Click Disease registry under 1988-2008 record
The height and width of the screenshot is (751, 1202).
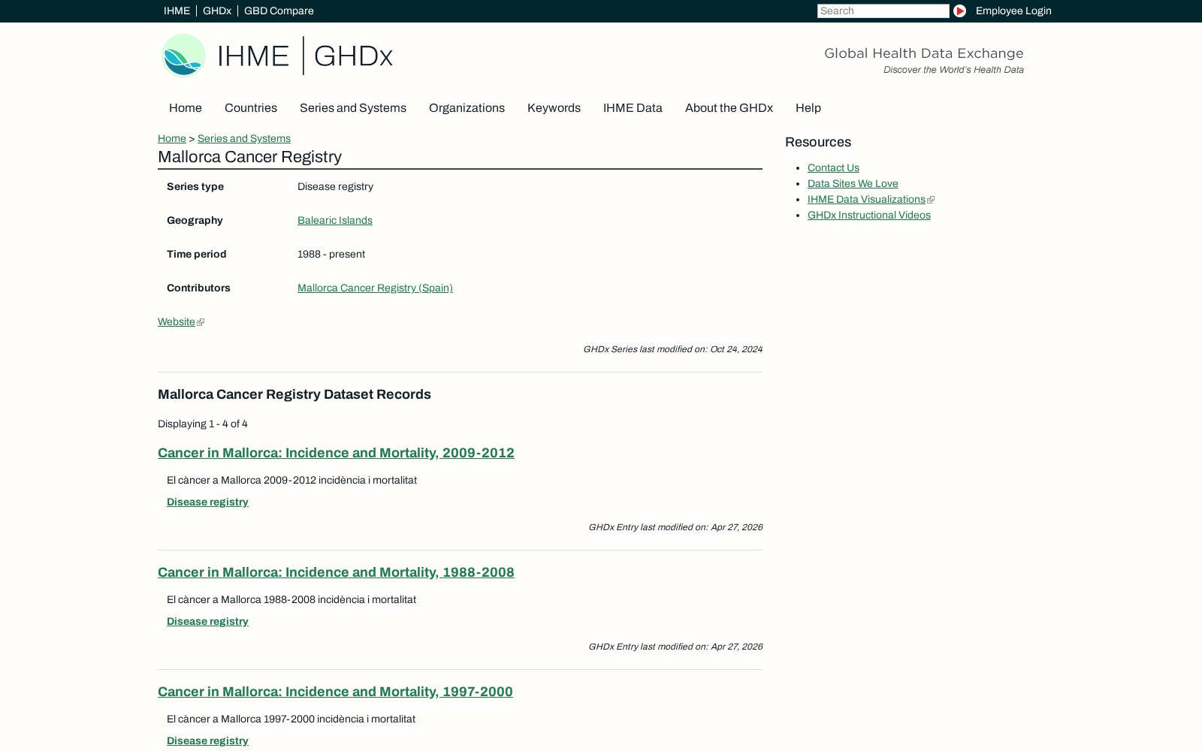point(207,622)
